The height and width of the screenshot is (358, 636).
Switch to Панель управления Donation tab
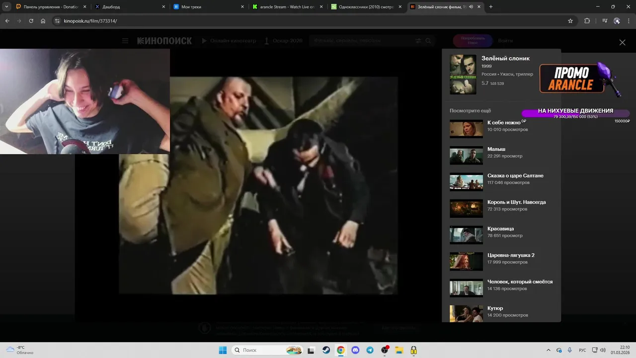coord(51,7)
